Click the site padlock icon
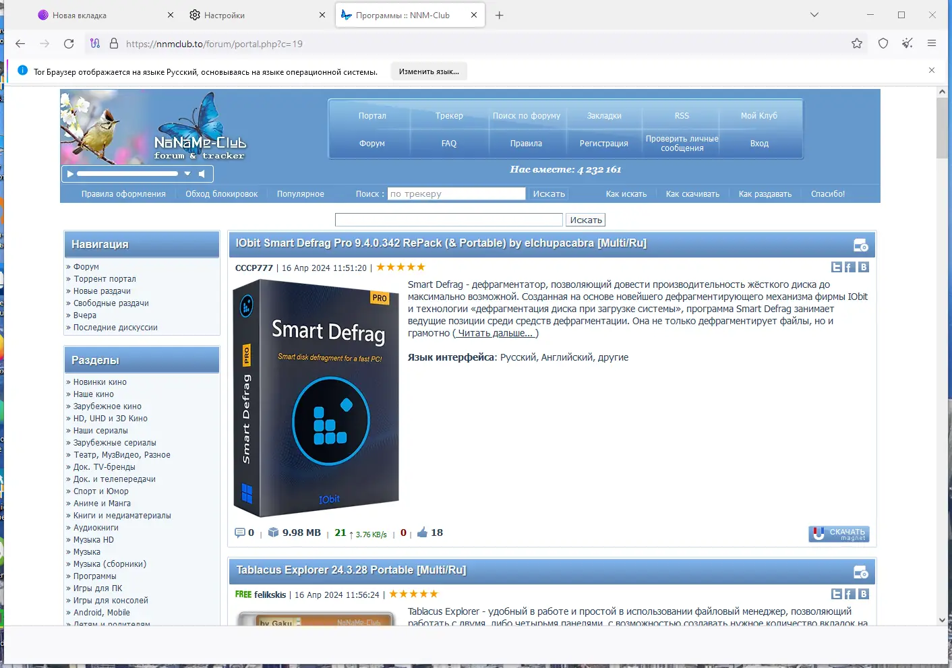 pos(113,44)
